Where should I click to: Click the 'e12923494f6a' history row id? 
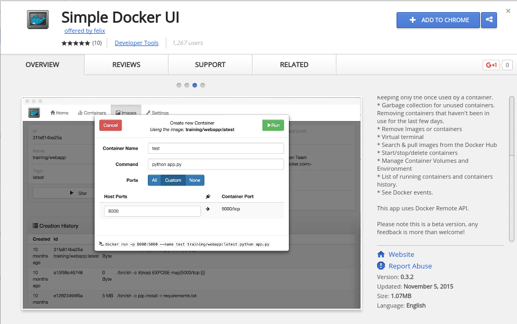[x=68, y=295]
